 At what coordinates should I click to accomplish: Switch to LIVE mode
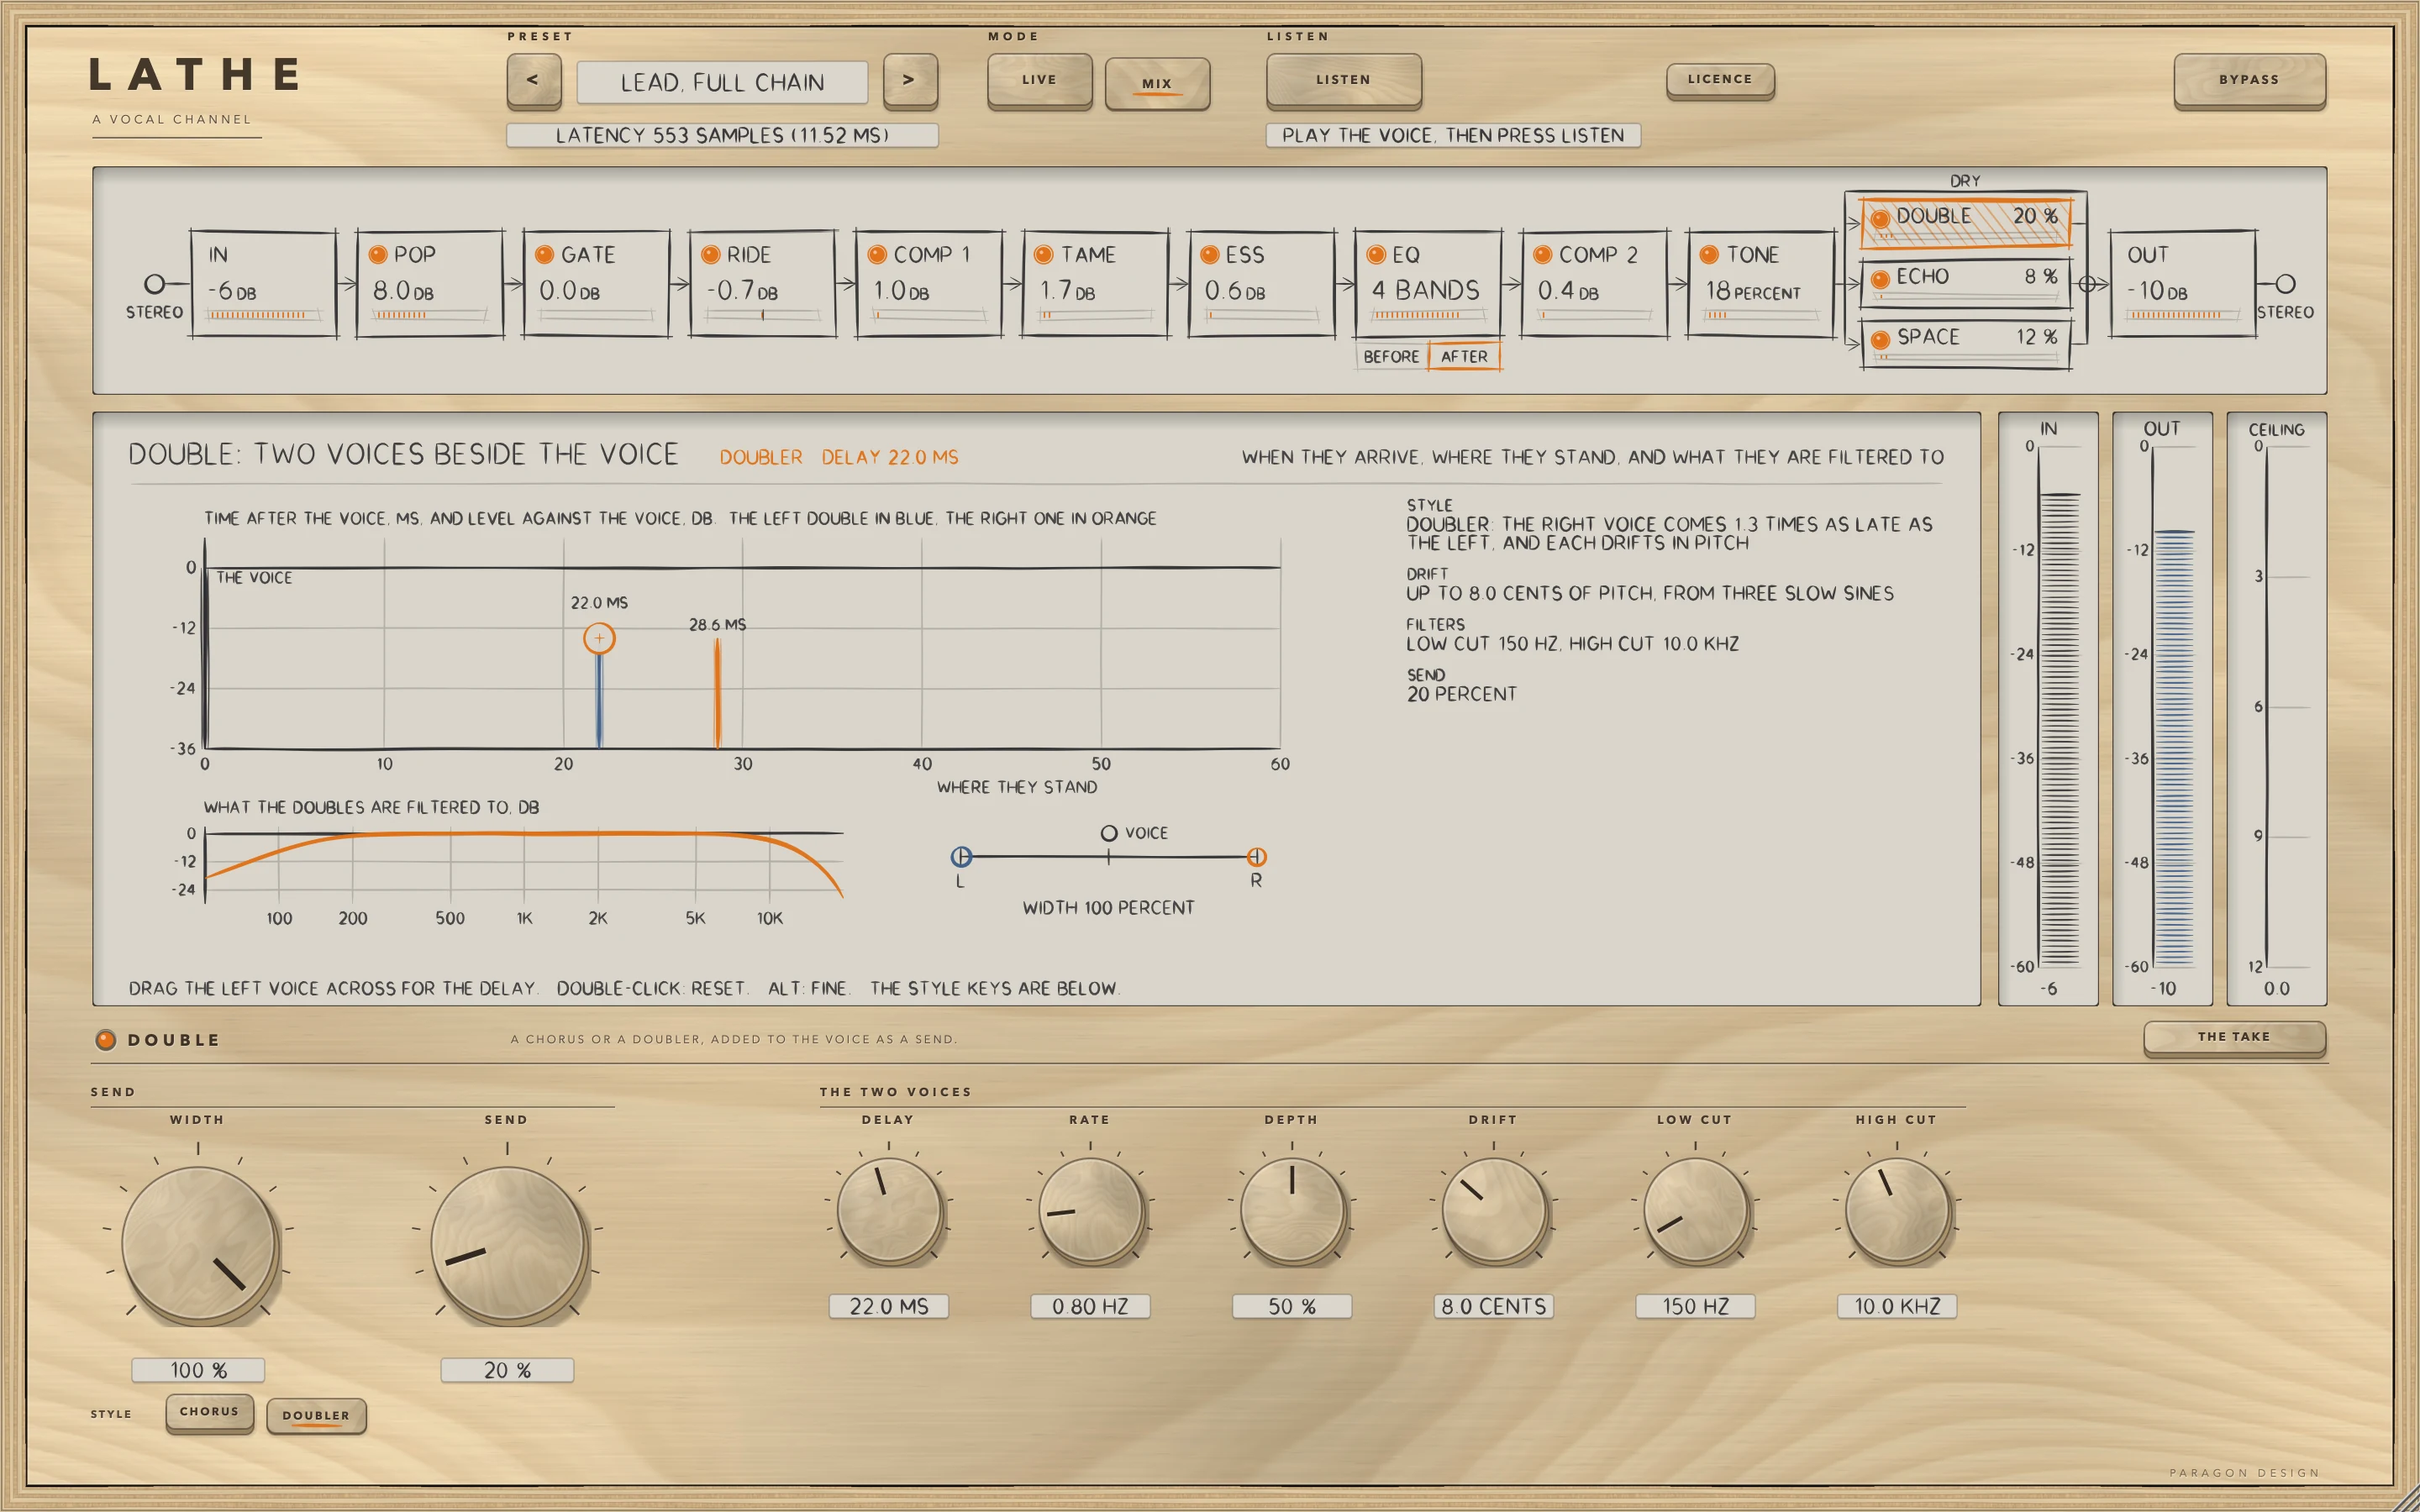[1039, 80]
